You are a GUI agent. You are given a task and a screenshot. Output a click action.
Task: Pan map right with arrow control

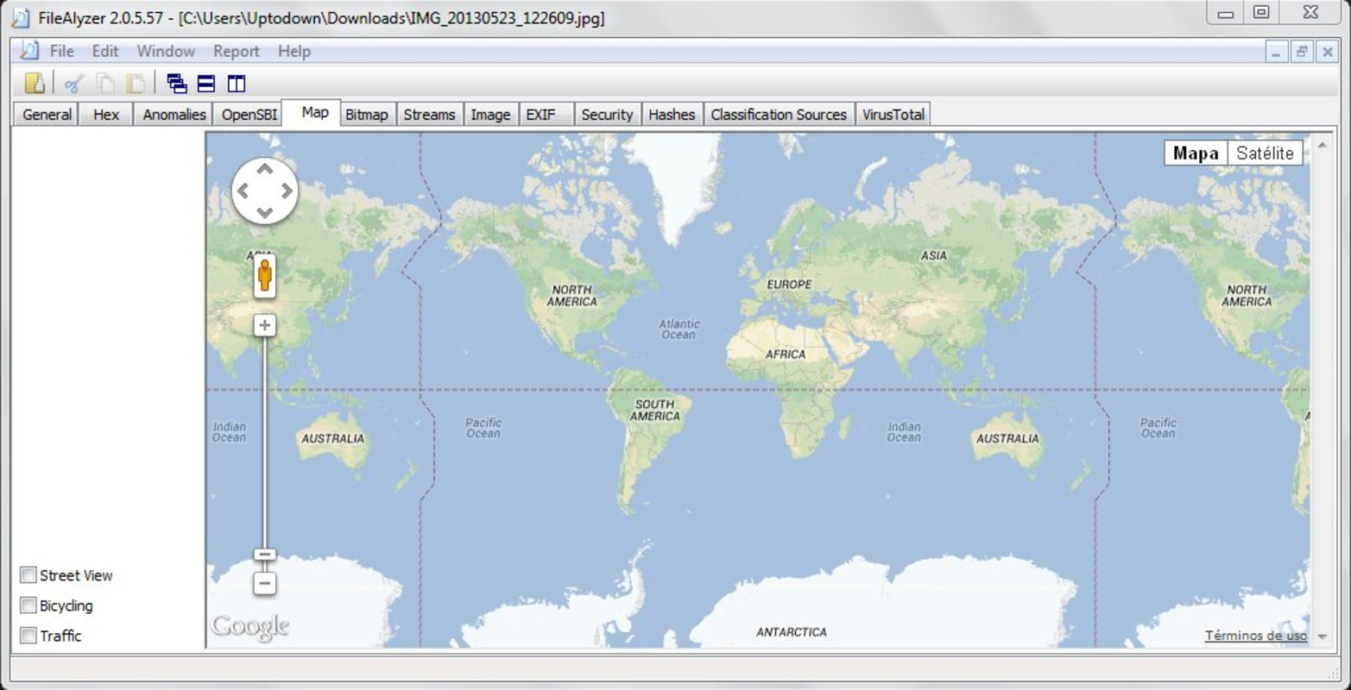click(x=287, y=191)
